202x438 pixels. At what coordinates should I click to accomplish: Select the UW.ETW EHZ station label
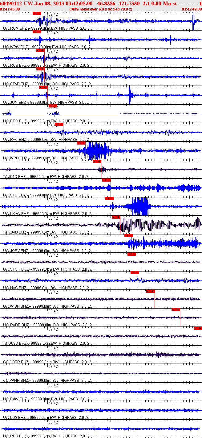pyautogui.click(x=14, y=121)
